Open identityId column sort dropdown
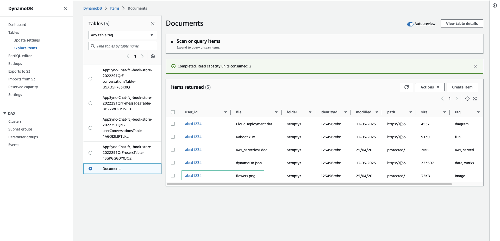The height and width of the screenshot is (241, 500). 346,112
